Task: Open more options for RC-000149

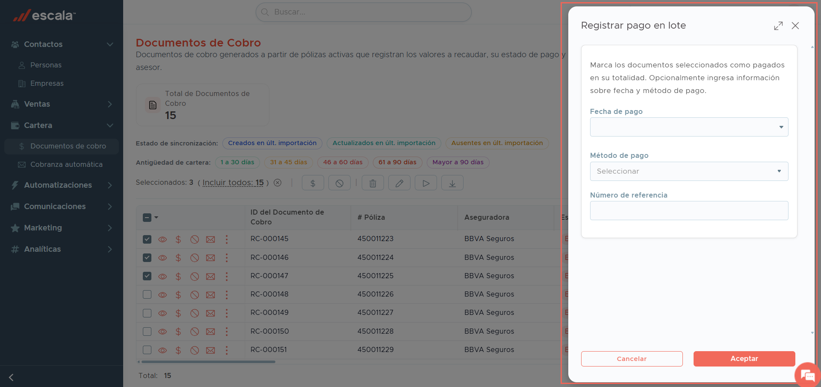Action: coord(227,313)
